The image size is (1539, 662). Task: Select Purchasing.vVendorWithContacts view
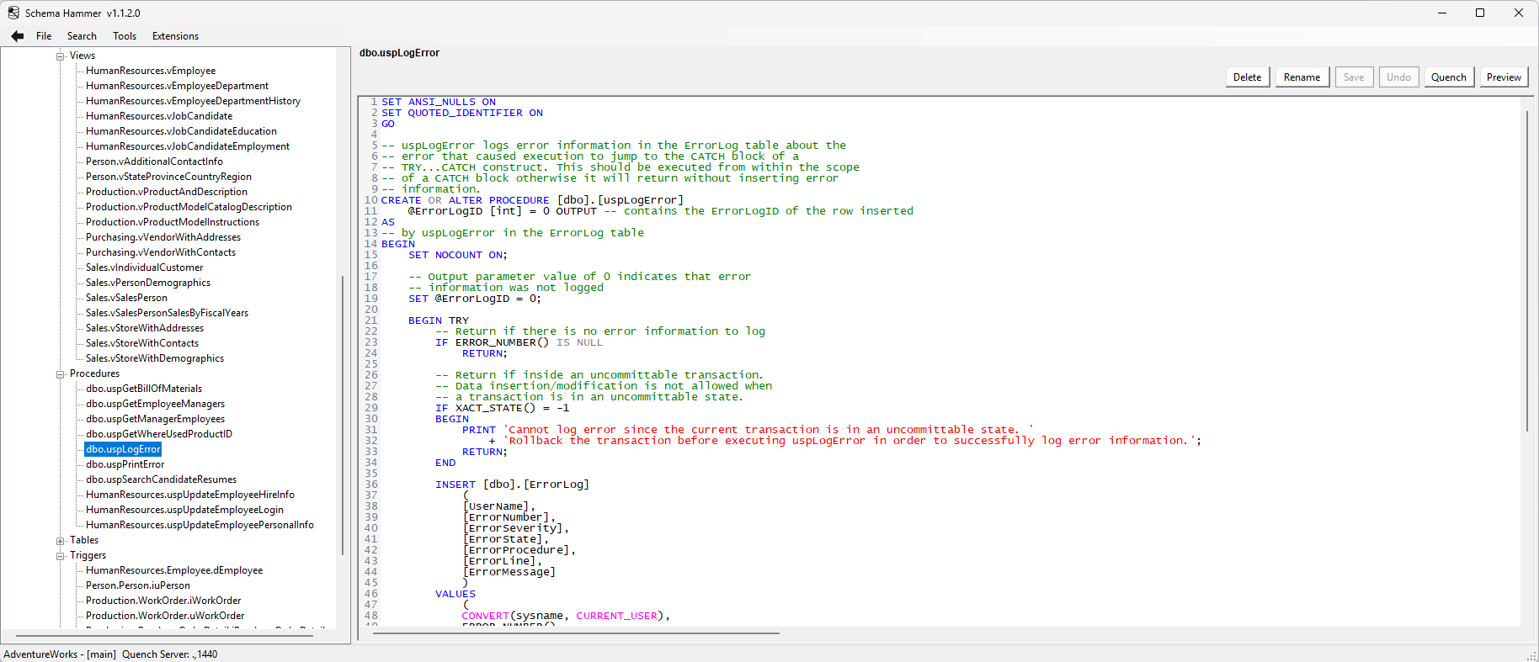point(161,252)
